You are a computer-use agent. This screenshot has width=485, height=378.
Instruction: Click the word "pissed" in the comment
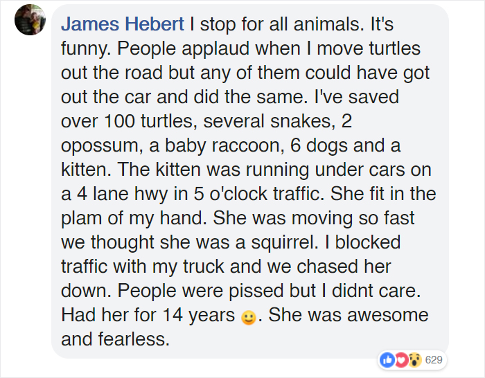pyautogui.click(x=256, y=291)
